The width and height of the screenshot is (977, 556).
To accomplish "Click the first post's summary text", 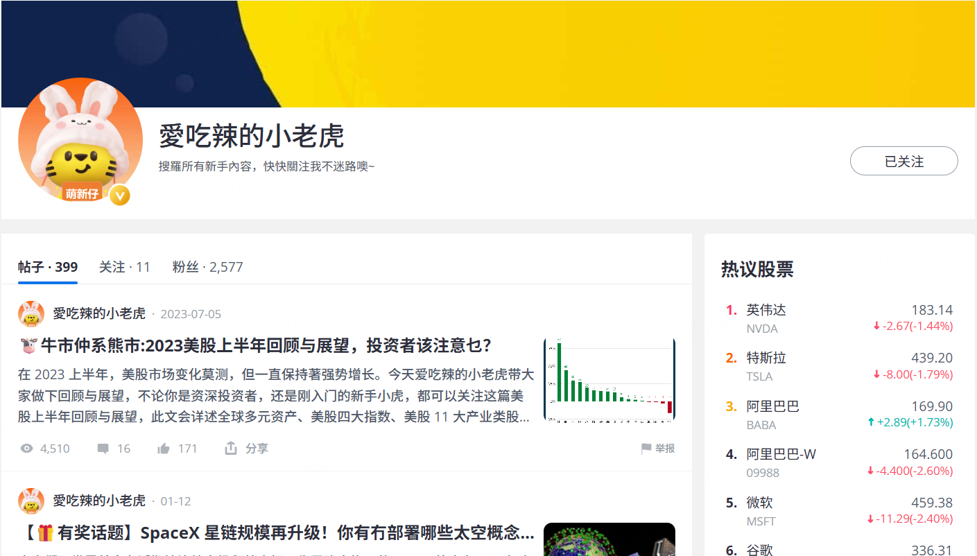I will (x=276, y=396).
